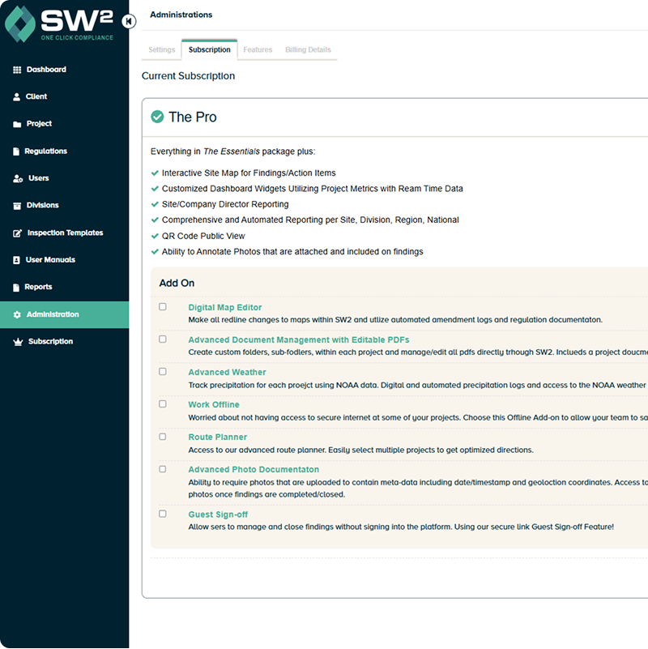Click the SW2 logo

pyautogui.click(x=57, y=26)
